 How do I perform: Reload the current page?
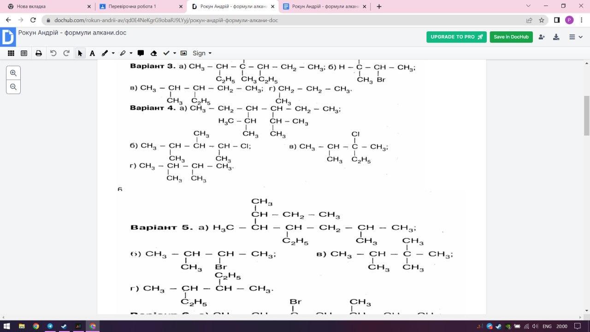click(x=33, y=20)
